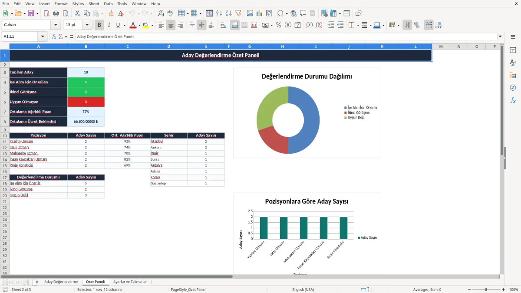
Task: Open the Undo history dropdown arrow
Action: (x=138, y=13)
